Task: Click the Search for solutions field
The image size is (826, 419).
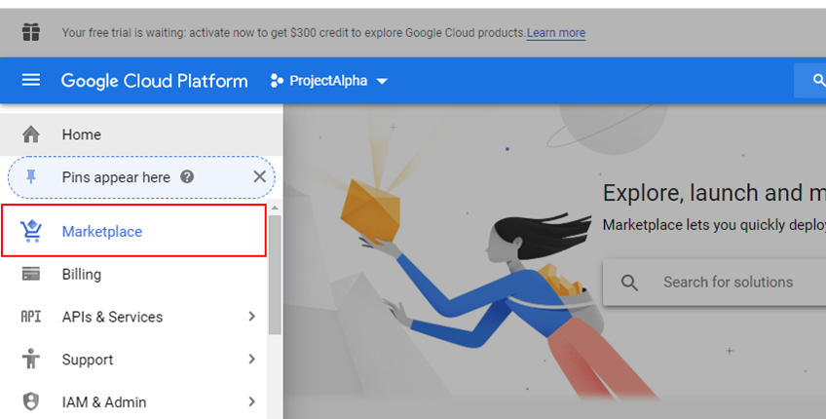Action: click(714, 282)
